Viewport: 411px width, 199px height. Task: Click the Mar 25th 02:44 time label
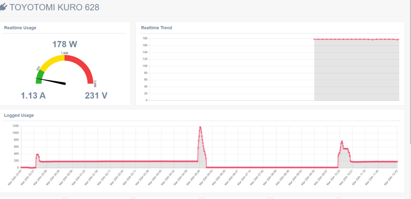117,177
